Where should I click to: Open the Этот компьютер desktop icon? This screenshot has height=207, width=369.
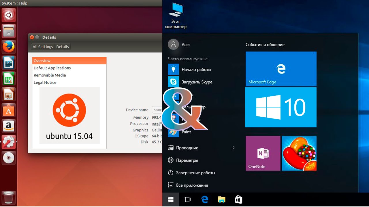point(176,16)
